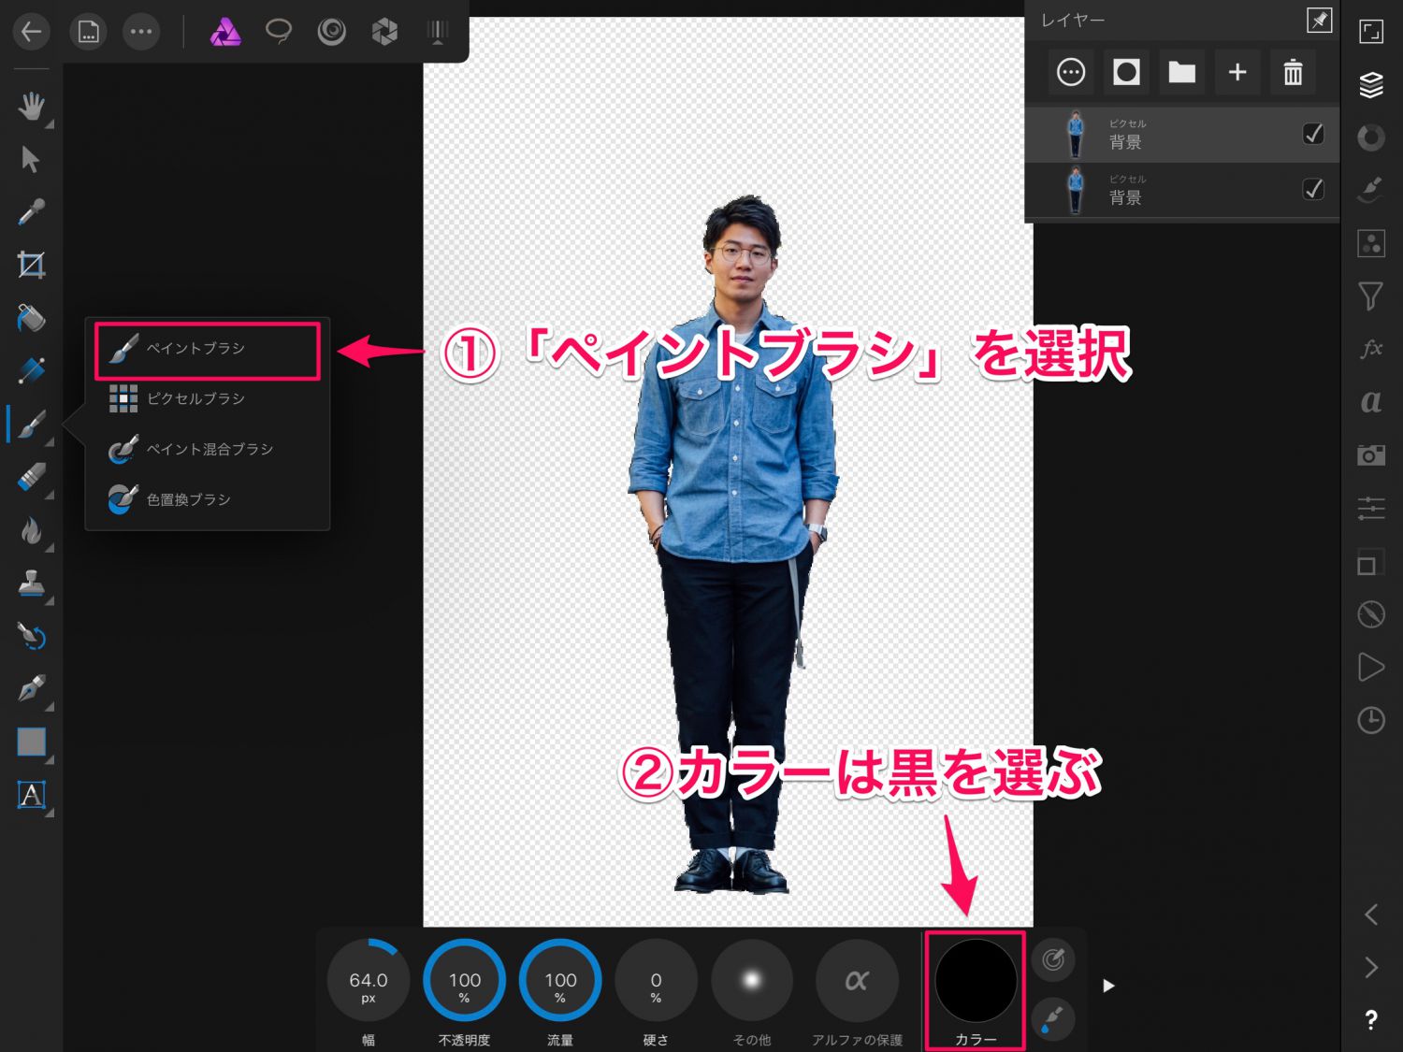Viewport: 1403px width, 1052px height.
Task: Toggle visibility checkbox of the bottom 背景 layer
Action: pos(1313,189)
